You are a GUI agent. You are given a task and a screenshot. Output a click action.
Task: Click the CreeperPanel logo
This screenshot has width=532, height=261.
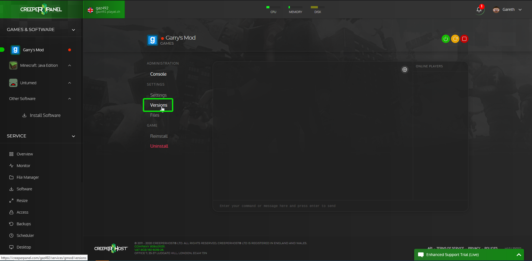tap(41, 9)
